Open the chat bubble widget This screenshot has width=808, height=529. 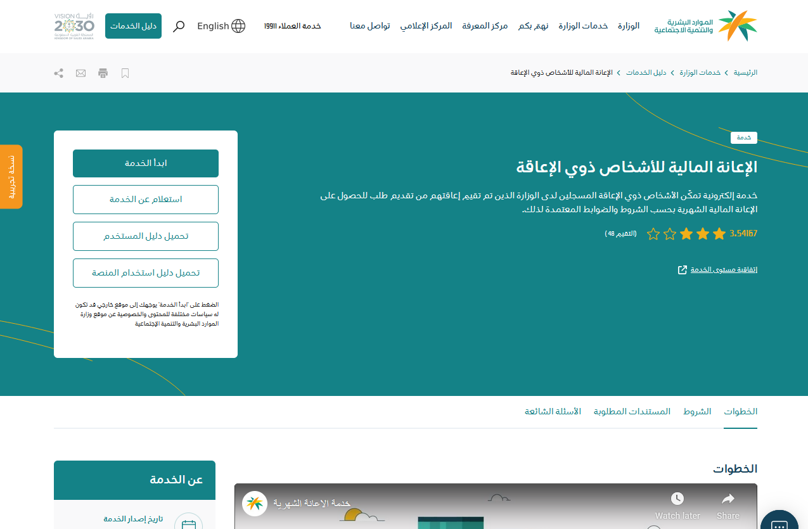point(778,521)
